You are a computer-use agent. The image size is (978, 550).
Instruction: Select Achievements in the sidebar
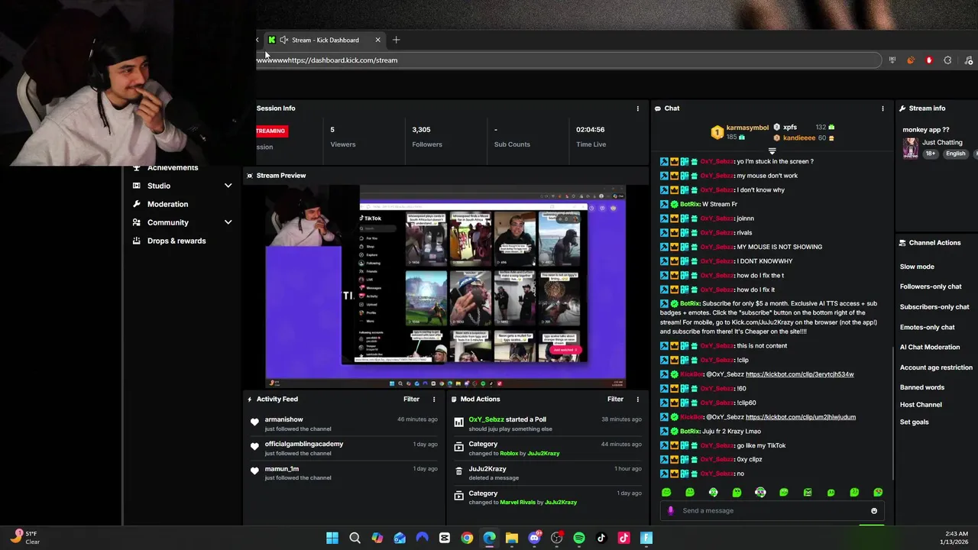coord(173,168)
